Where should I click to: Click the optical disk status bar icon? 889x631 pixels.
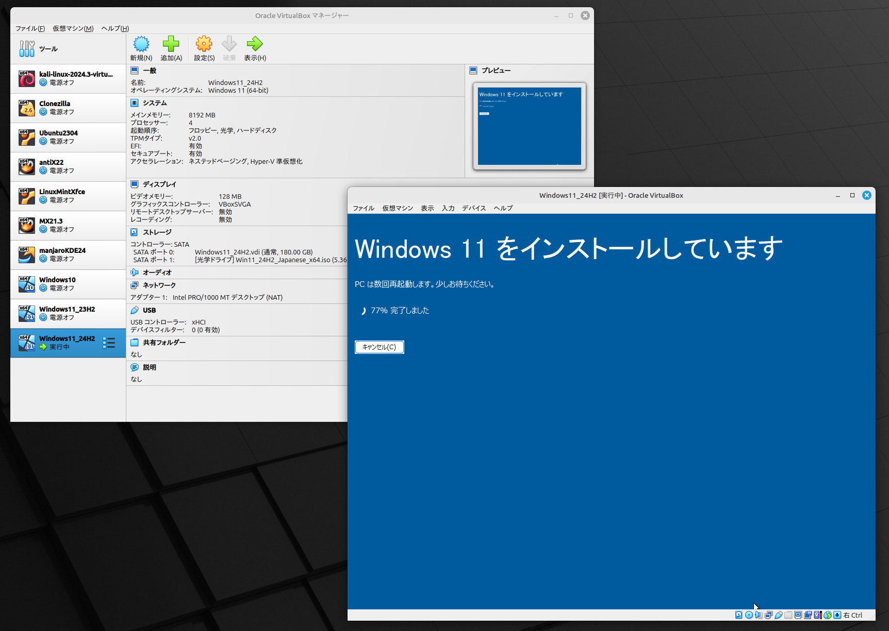click(x=749, y=615)
